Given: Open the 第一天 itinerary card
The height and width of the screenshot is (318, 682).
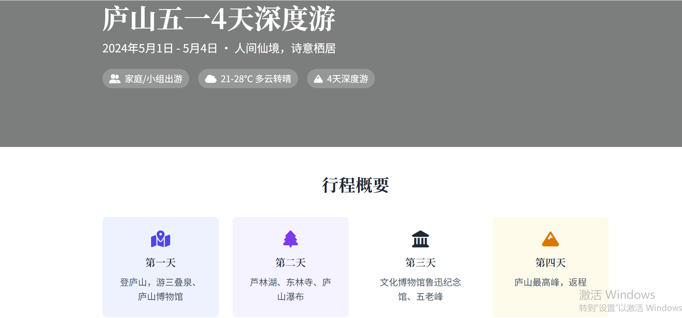Looking at the screenshot, I should (161, 267).
